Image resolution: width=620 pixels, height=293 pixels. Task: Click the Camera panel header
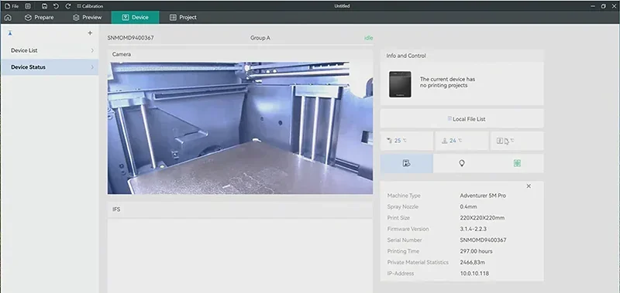click(x=240, y=54)
